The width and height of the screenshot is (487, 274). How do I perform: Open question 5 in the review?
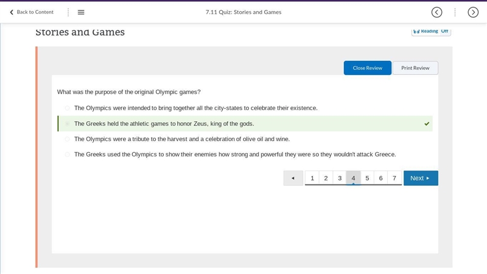(367, 178)
